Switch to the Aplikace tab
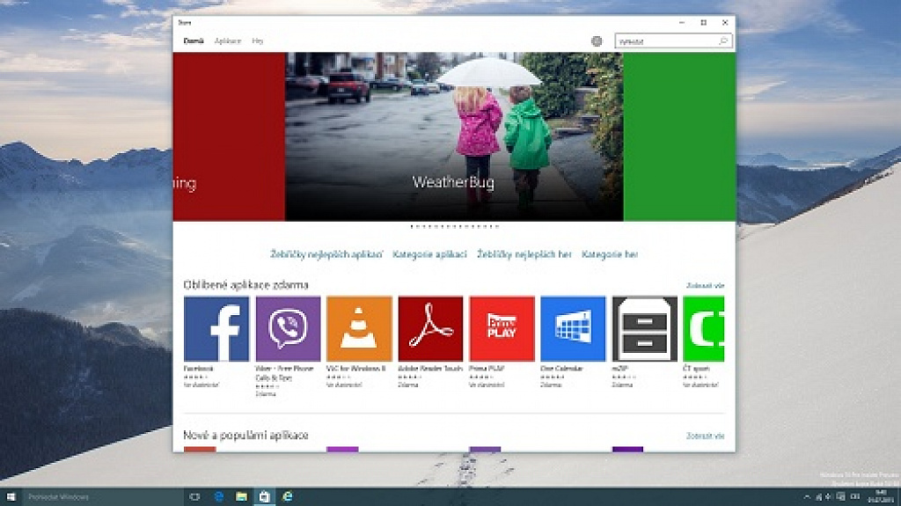 coord(228,40)
